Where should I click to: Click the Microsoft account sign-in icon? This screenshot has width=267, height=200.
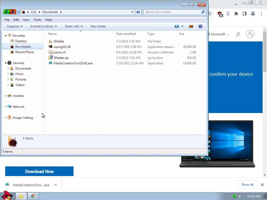tap(250, 34)
